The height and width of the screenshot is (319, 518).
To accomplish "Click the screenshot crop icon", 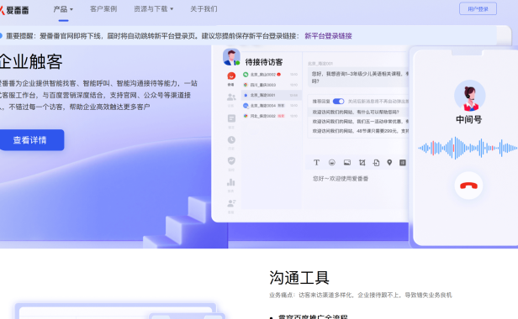I will (x=362, y=162).
